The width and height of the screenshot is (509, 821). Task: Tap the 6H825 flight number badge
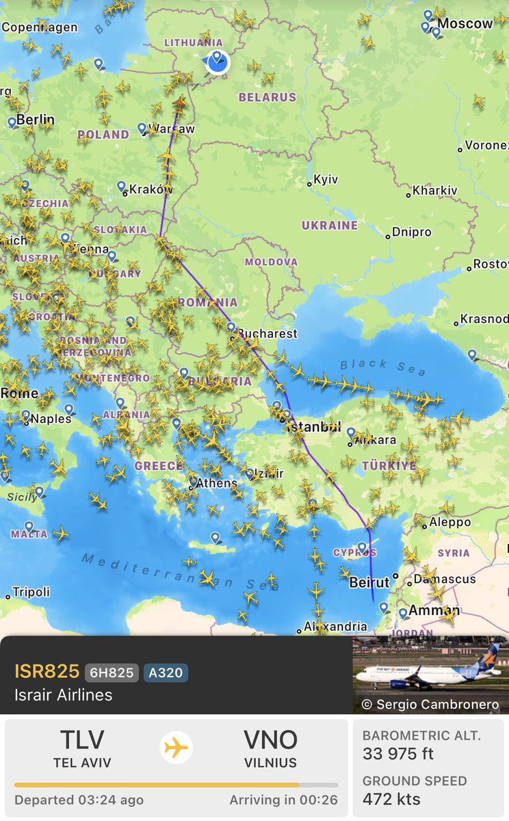112,673
